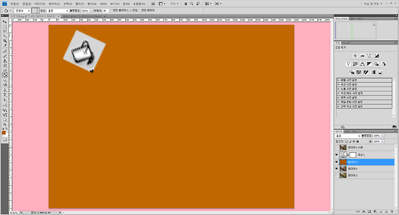
Task: Add a Levels adjustment
Action: (x=362, y=56)
